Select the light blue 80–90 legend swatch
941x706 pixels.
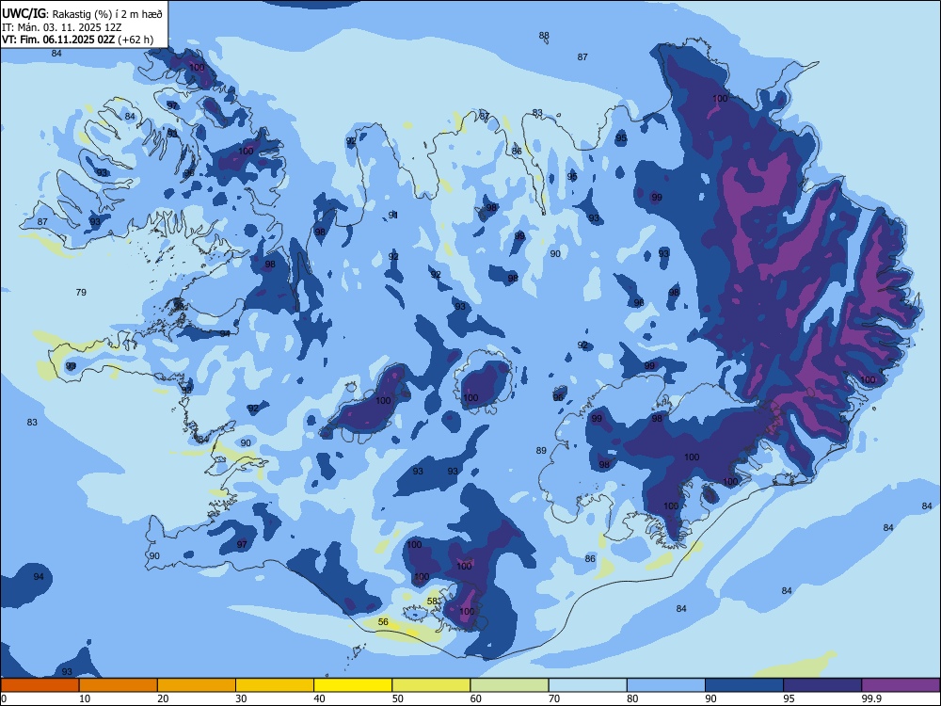[x=666, y=685]
